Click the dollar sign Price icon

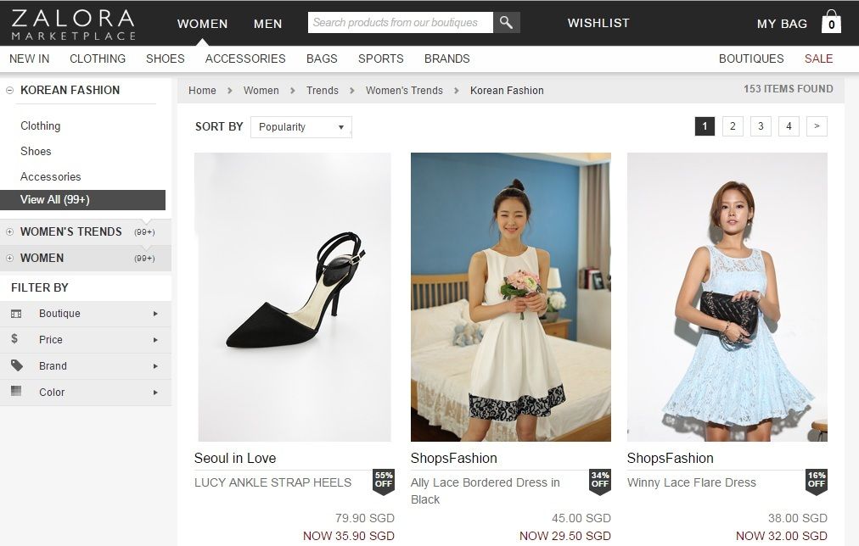pos(14,338)
